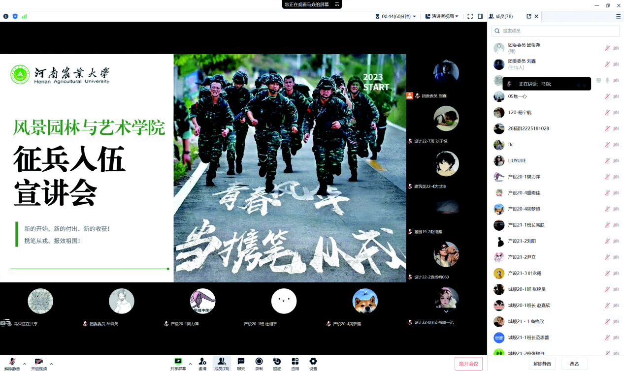This screenshot has height=371, width=624.
Task: Expand the 演讲者视图 view dropdown
Action: pos(442,16)
